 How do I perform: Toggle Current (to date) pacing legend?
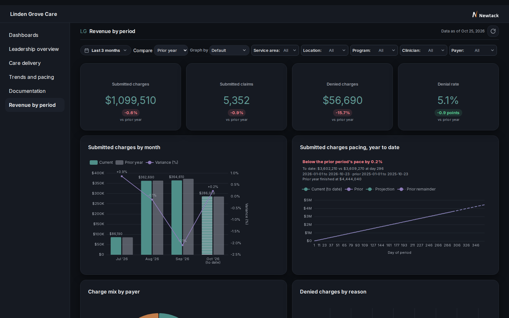pos(322,189)
